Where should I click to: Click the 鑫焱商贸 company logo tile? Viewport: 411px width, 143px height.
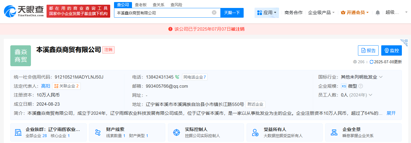click(x=21, y=56)
